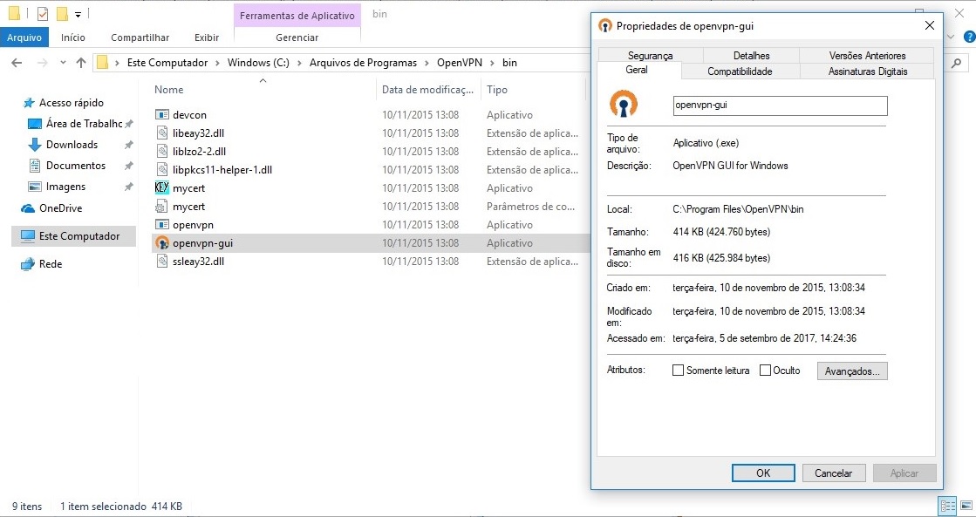This screenshot has width=976, height=517.
Task: Sort by the Data de modificaç... column header
Action: (x=428, y=90)
